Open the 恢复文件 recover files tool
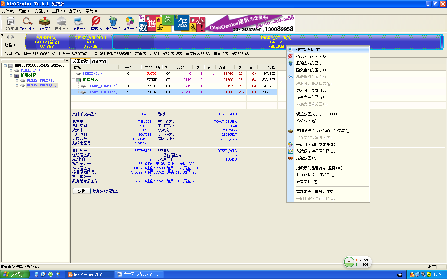The image size is (447, 279). click(x=45, y=23)
